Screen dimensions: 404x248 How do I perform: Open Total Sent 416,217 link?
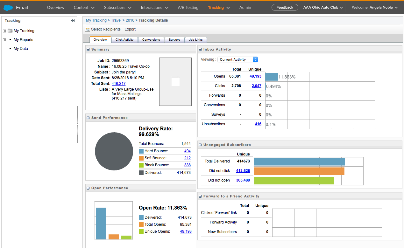[118, 84]
